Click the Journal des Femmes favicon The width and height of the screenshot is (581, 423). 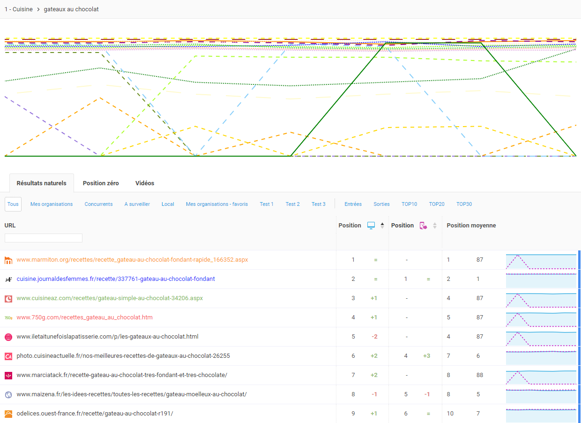8,279
